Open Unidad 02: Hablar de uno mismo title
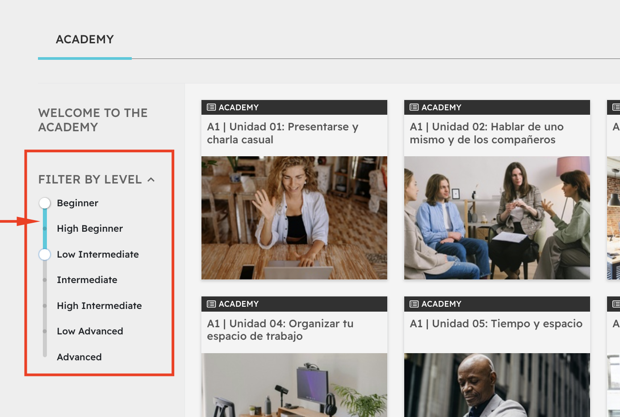The width and height of the screenshot is (620, 417). (486, 133)
